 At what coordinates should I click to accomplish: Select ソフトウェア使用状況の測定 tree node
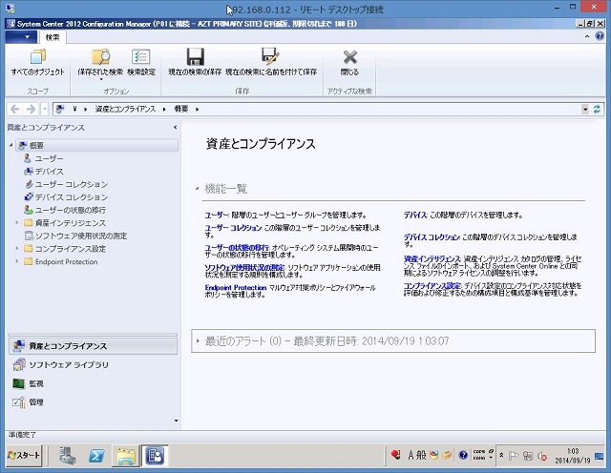81,236
